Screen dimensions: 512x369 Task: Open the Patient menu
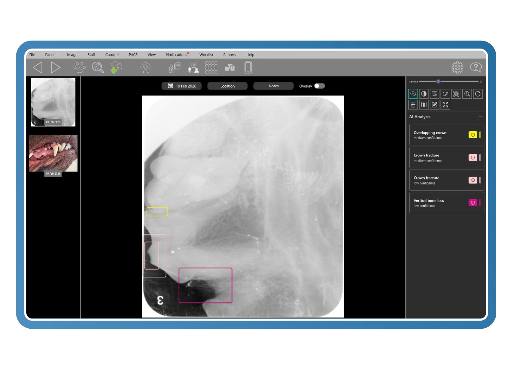click(x=51, y=55)
